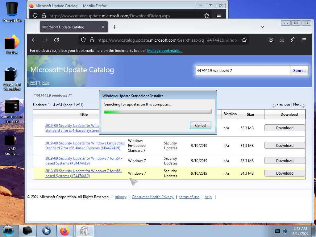The width and height of the screenshot is (316, 237).
Task: Sort by the Size column header
Action: coord(250,114)
